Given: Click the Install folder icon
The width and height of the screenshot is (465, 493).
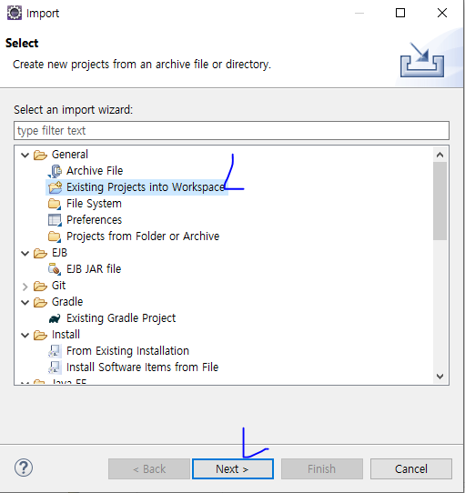Looking at the screenshot, I should [x=40, y=335].
